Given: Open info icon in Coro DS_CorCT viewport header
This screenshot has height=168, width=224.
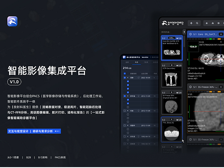Looking at the screenshot, I should coord(190,34).
